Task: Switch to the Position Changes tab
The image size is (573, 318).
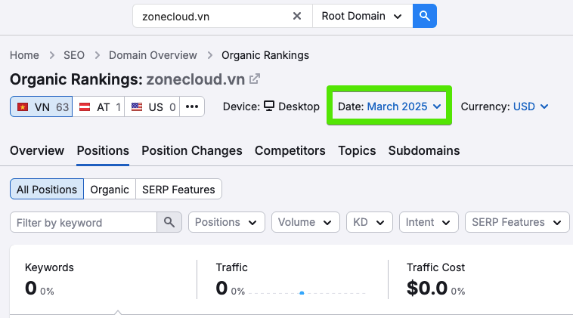Action: (x=192, y=150)
